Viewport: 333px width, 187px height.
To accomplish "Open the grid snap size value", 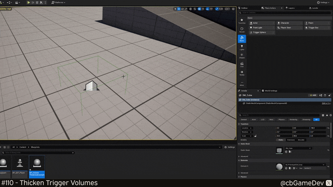I will point(203,9).
